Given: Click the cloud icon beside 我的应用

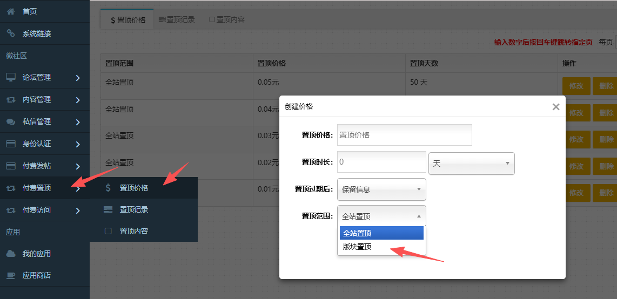Looking at the screenshot, I should (x=11, y=254).
